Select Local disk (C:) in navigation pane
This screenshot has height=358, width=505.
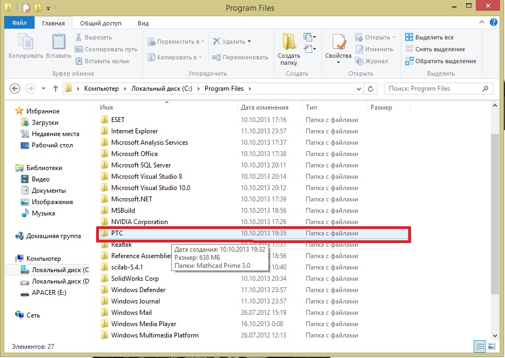[55, 270]
